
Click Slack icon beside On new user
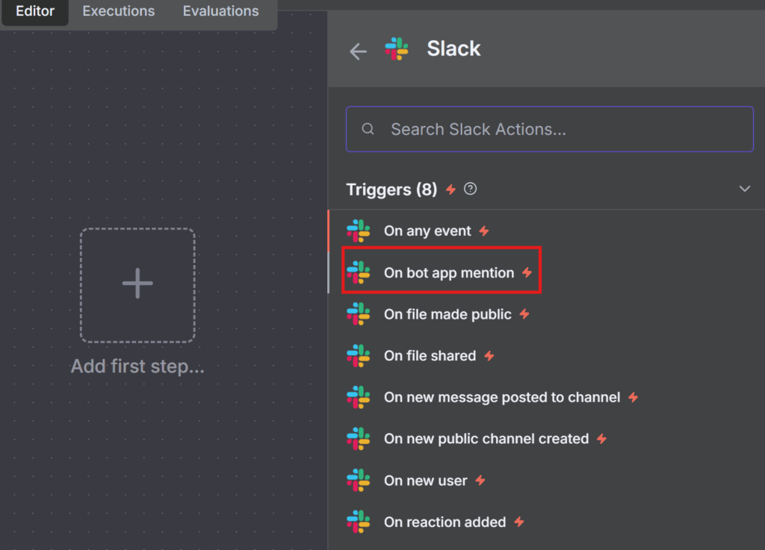359,481
